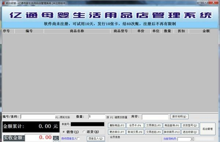220x142 pixels.
Task: Click the 自动四舍五入 blue label
Action: pyautogui.click(x=69, y=138)
